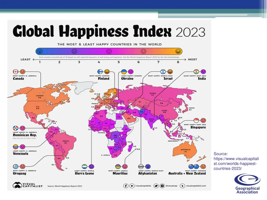
Task: Click the Canada flag icon
Action: 15,72
